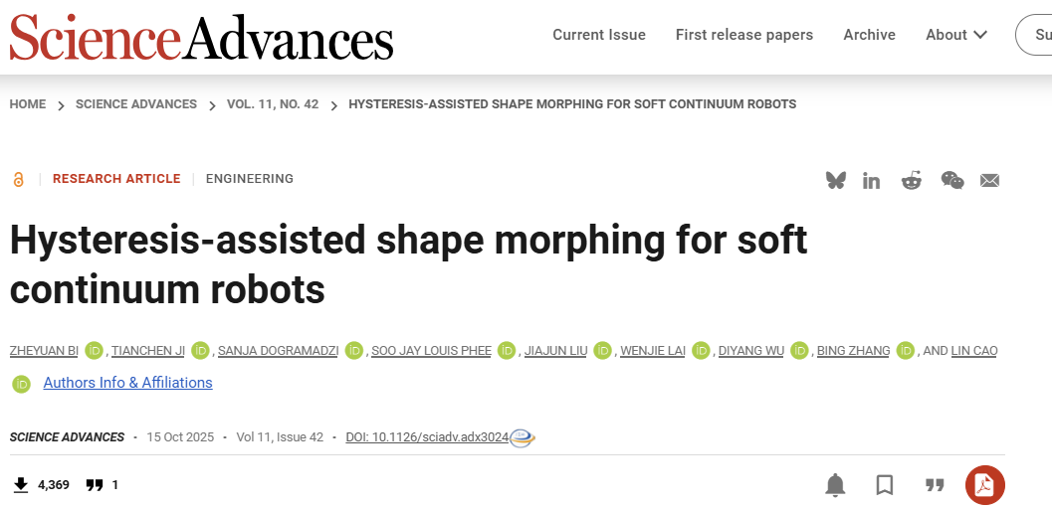Share article by email envelope icon
This screenshot has height=510, width=1052.
click(x=989, y=180)
